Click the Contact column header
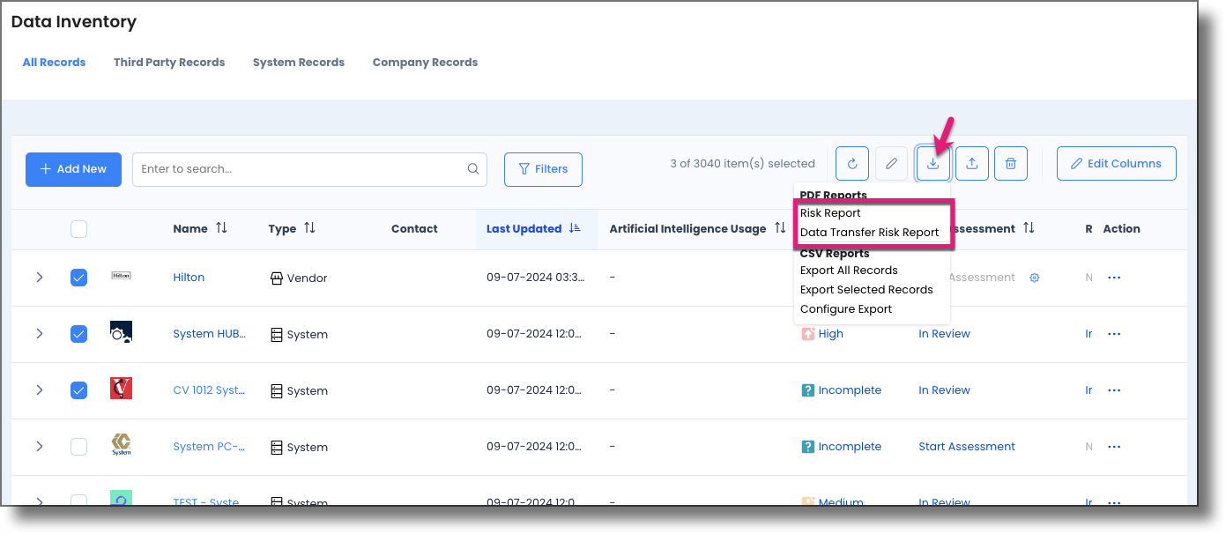This screenshot has width=1226, height=534. (x=414, y=229)
